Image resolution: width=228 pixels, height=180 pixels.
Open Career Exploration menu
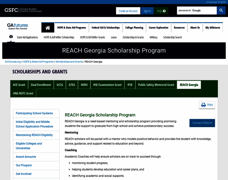158,28
